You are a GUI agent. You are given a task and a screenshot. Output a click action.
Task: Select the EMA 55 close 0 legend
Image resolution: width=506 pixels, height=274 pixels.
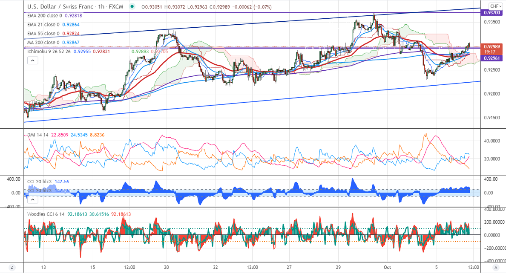click(43, 34)
